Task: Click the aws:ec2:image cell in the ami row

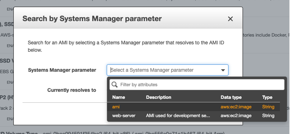Action: tap(236, 107)
